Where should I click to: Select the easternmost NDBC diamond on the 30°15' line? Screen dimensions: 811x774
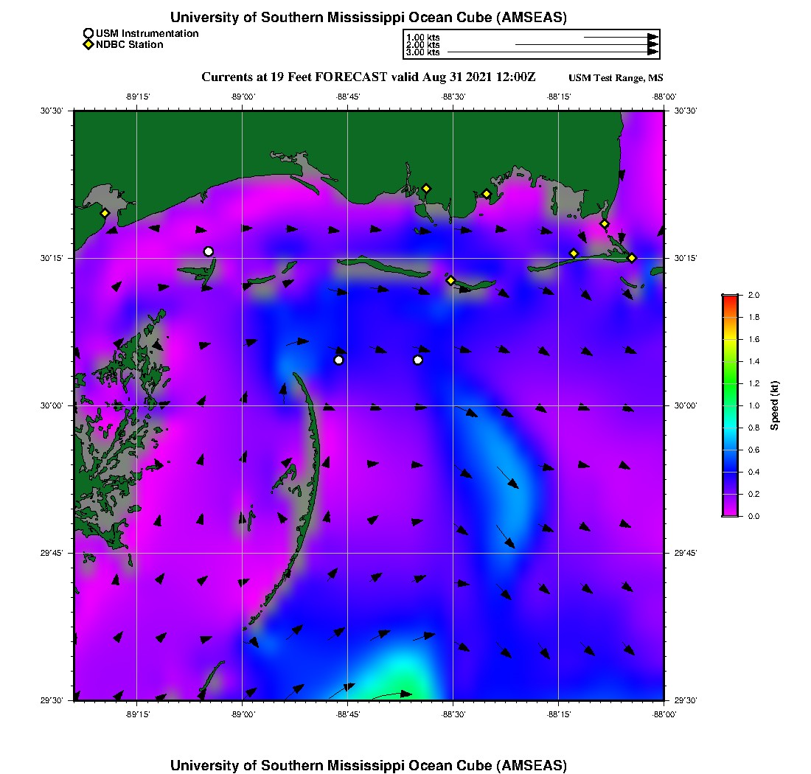pos(632,258)
